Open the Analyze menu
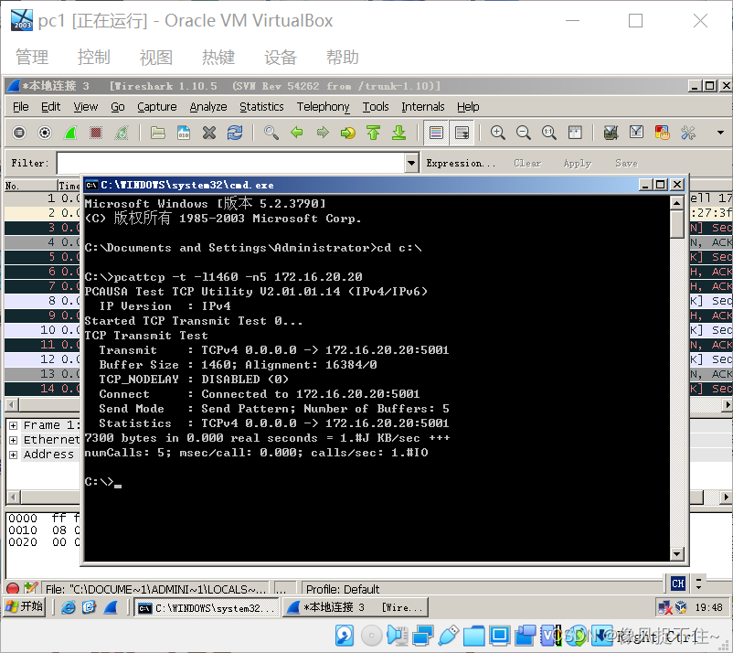Image resolution: width=733 pixels, height=653 pixels. (208, 107)
